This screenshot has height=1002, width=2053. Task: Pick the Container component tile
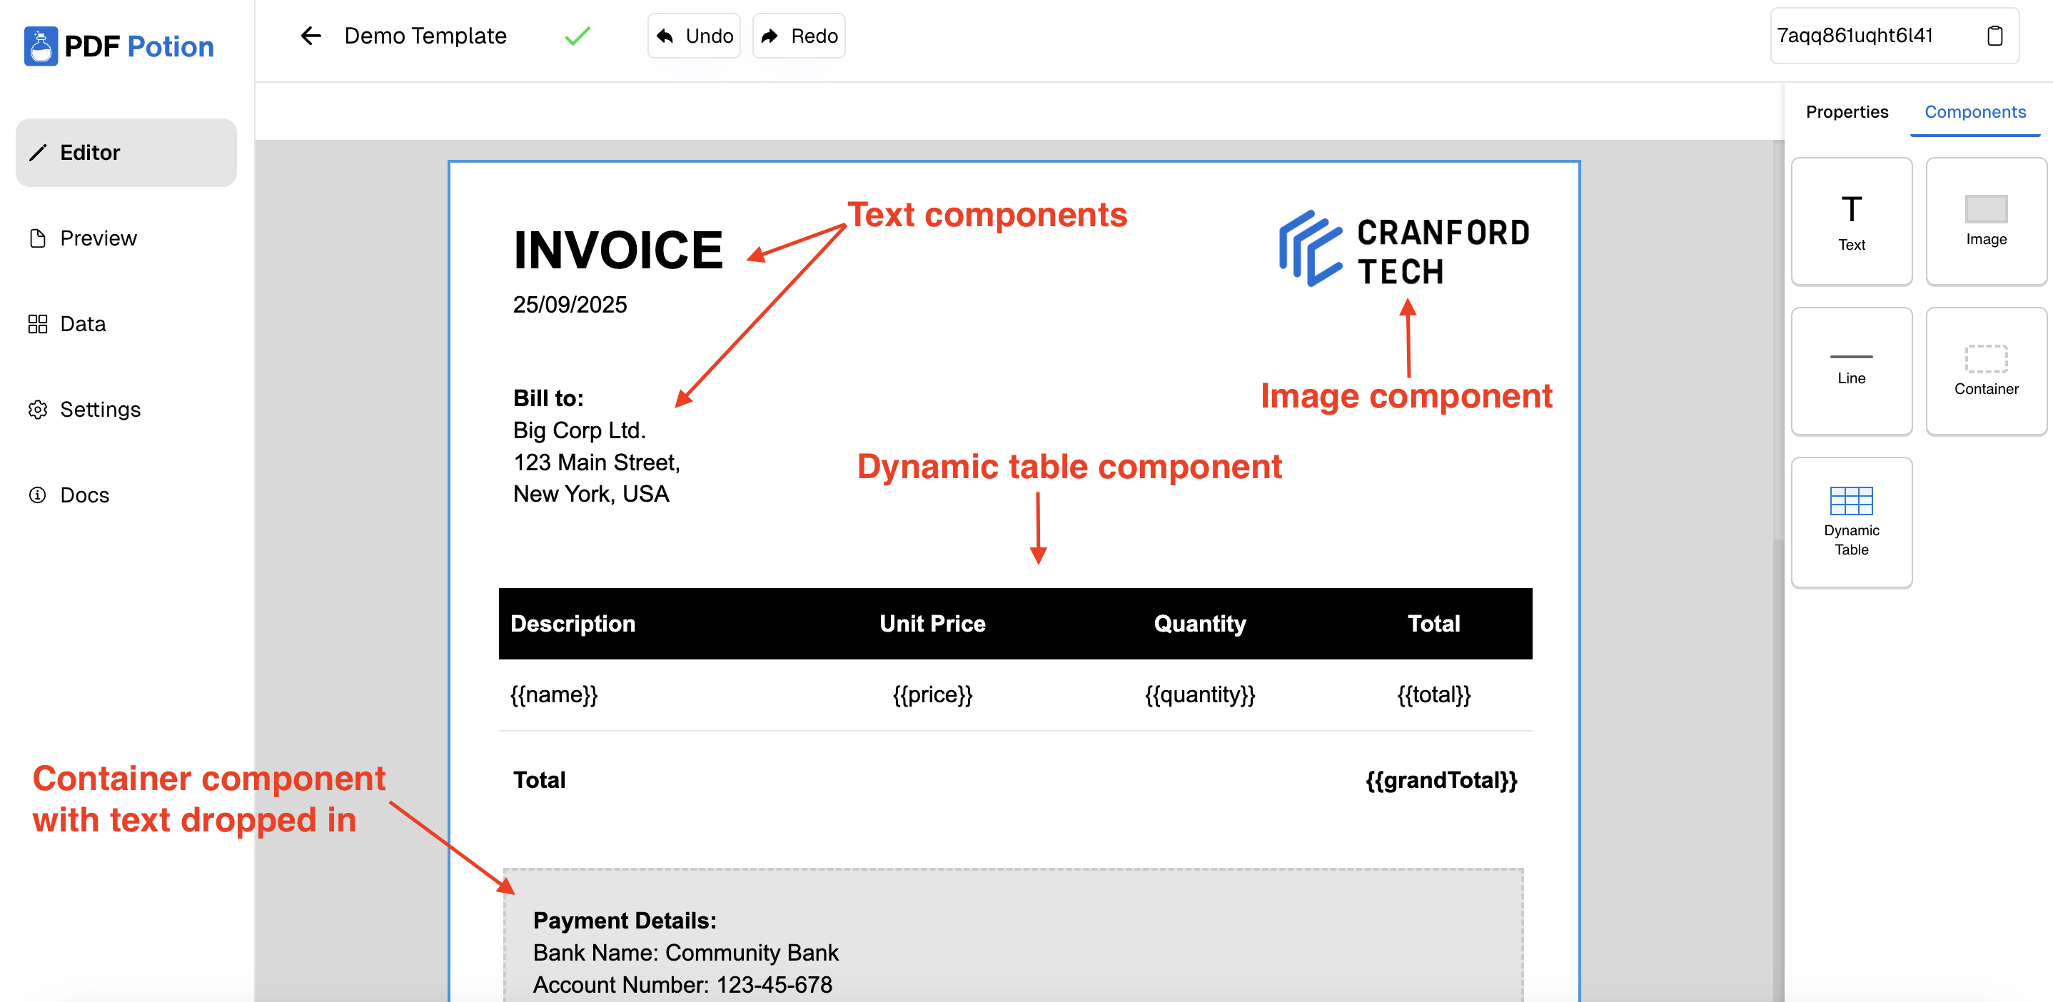click(1985, 370)
